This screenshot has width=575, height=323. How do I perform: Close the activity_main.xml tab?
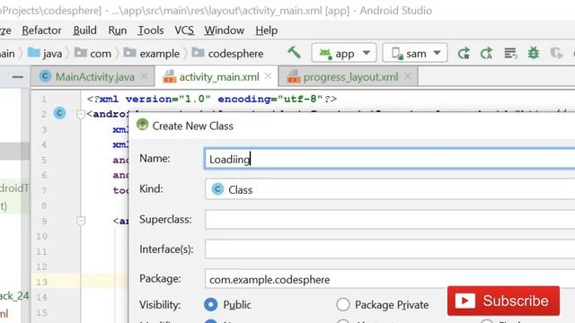click(x=268, y=76)
